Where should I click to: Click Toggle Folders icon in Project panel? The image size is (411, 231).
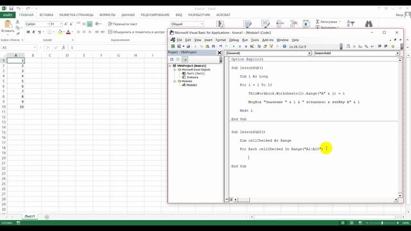[185, 60]
